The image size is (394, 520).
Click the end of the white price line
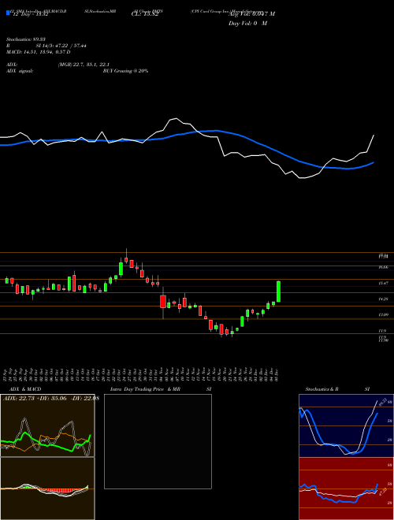(374, 136)
